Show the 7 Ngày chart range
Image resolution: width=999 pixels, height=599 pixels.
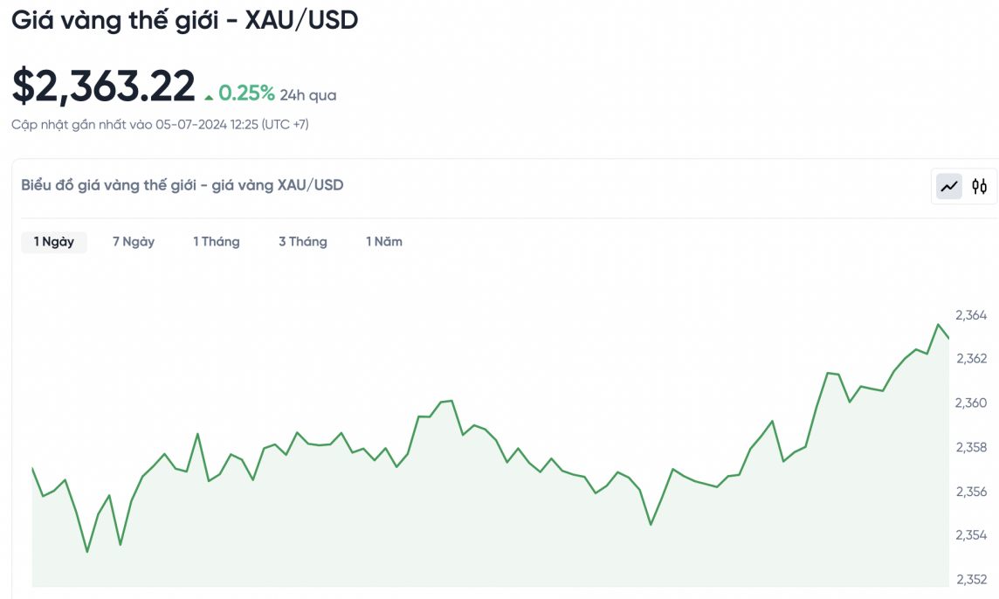coord(134,242)
